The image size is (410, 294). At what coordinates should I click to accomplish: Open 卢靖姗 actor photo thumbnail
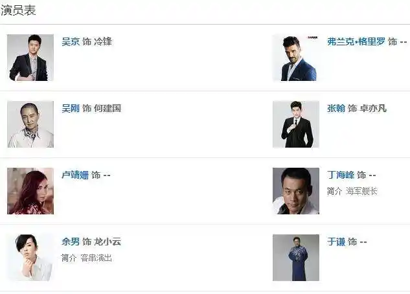(30, 191)
